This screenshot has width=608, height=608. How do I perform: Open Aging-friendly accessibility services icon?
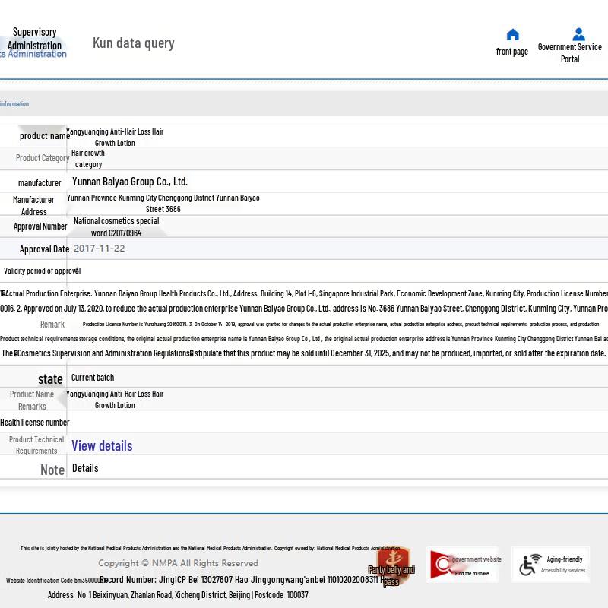point(530,565)
